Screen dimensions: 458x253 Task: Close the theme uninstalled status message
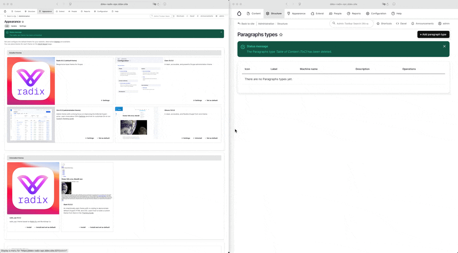point(221,32)
